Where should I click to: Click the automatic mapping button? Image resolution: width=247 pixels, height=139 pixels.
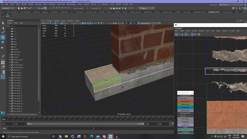(x=185, y=122)
